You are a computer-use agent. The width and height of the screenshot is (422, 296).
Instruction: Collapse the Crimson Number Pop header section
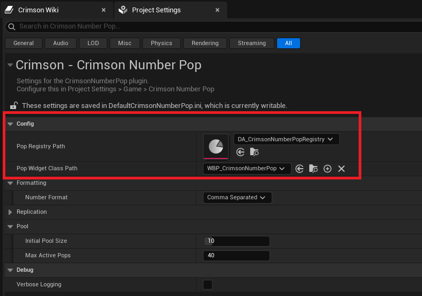[x=10, y=65]
